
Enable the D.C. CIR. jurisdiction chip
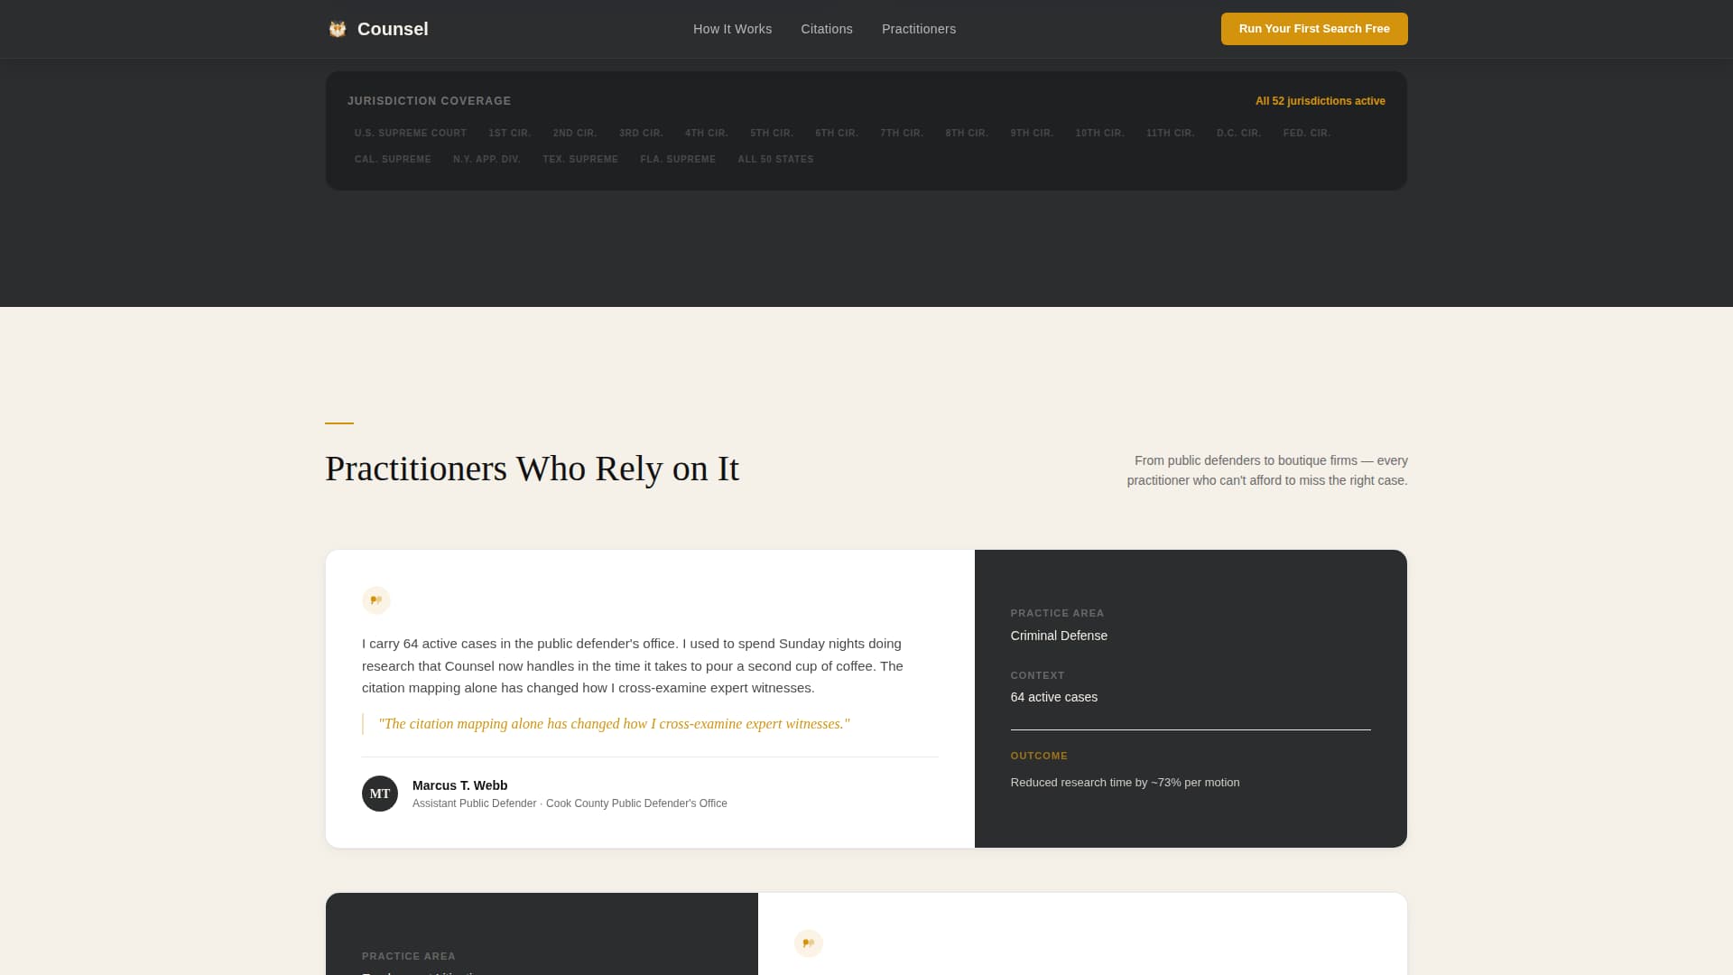1237,133
